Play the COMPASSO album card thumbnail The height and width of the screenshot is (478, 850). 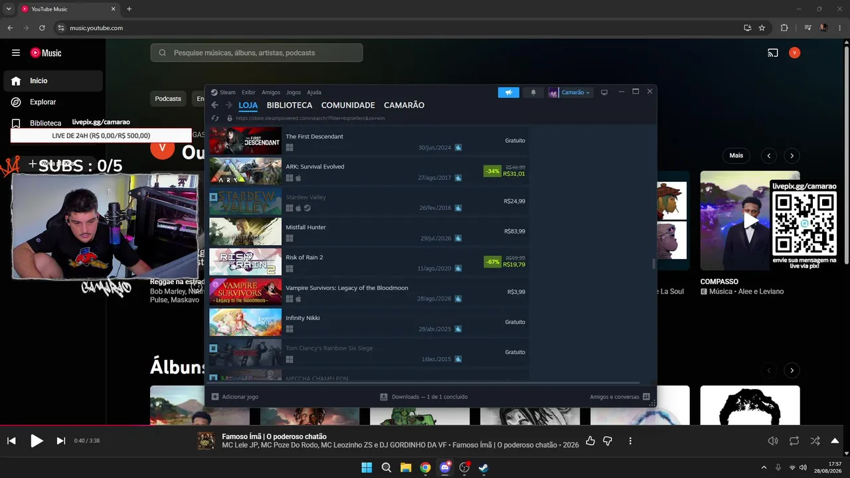tap(750, 220)
